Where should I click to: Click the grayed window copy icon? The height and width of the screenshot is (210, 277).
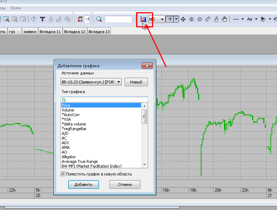(23, 19)
